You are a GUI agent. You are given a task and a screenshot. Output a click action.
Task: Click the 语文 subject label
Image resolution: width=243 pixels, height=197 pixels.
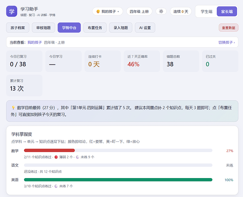click(x=15, y=165)
